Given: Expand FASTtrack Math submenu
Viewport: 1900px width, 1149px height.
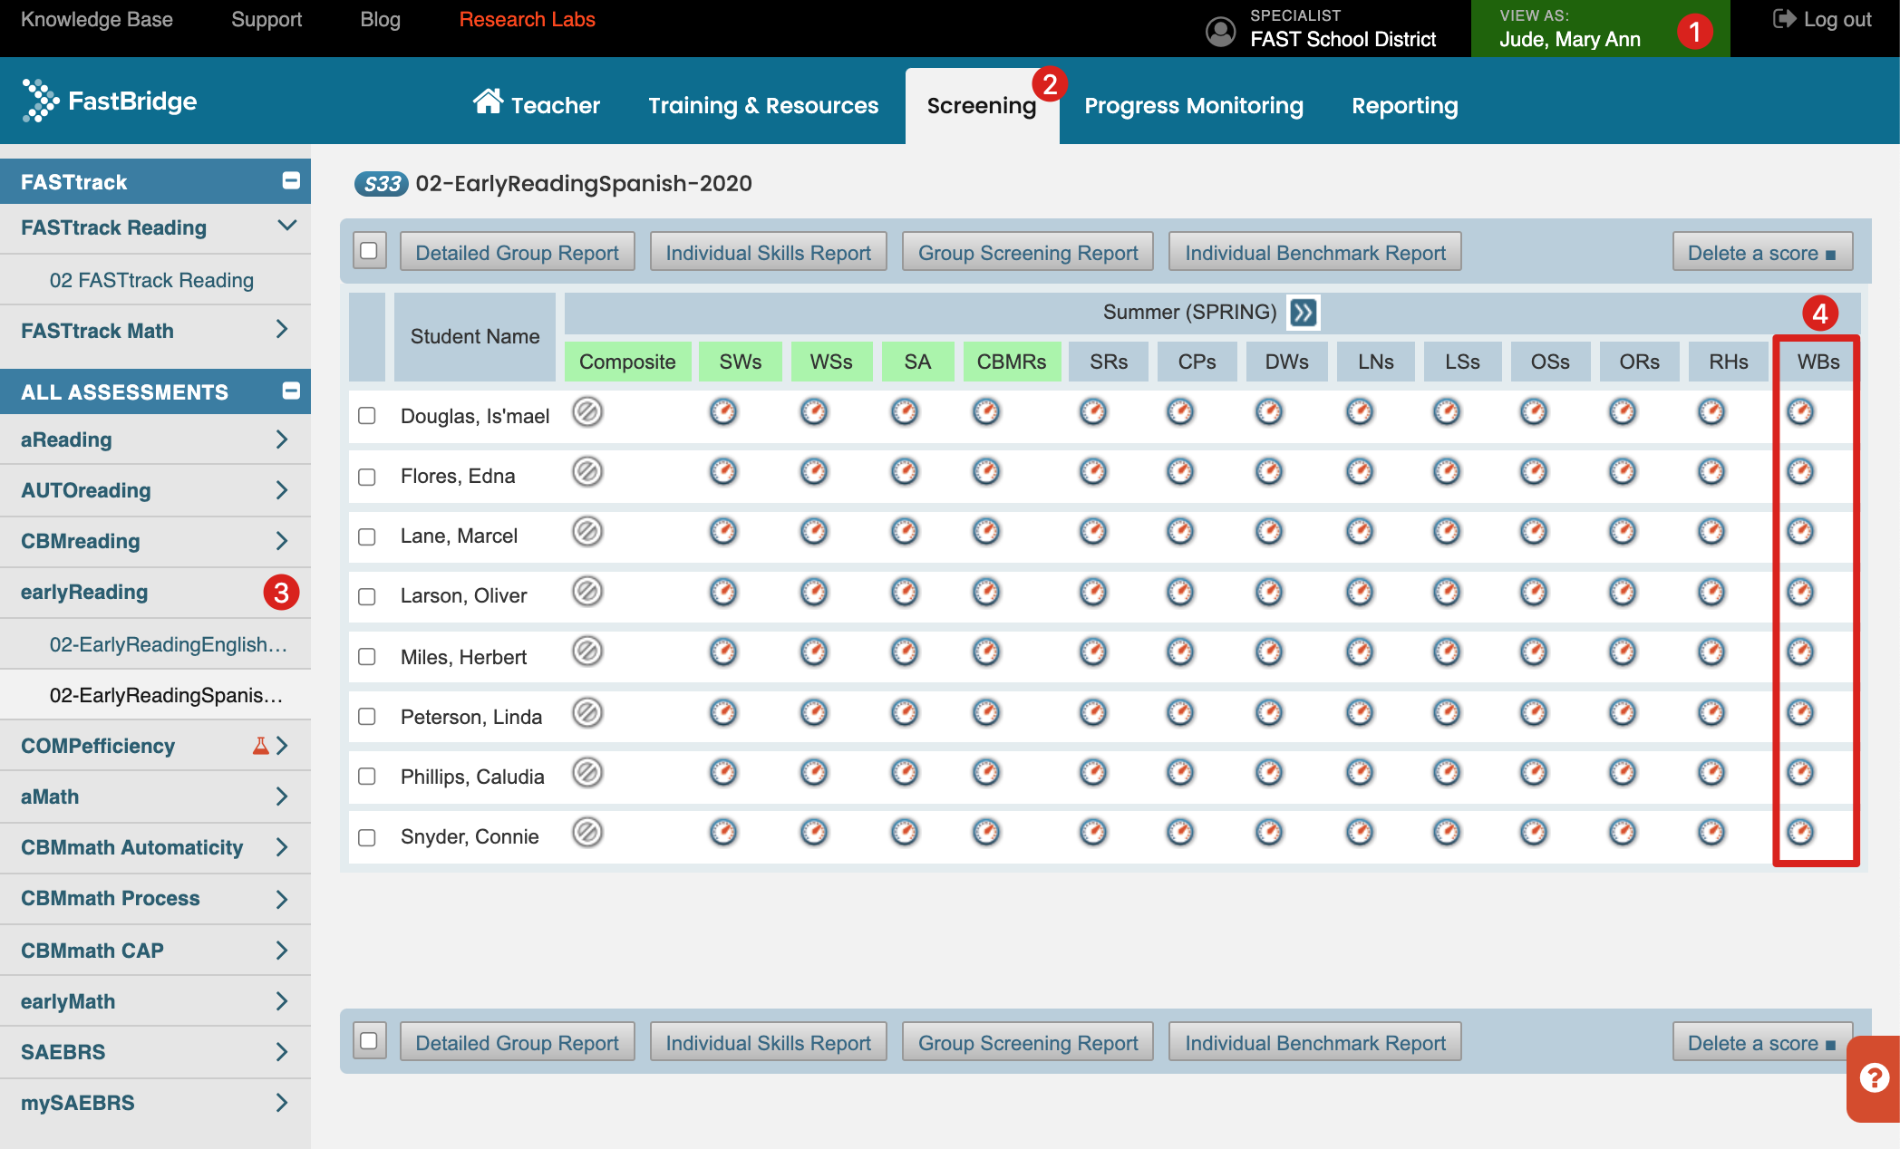Looking at the screenshot, I should click(282, 329).
